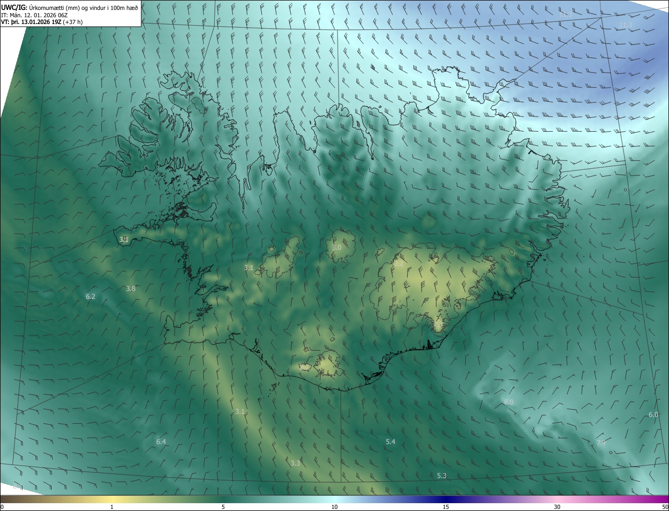Click the '10' tick on the colour scale

coord(334,507)
